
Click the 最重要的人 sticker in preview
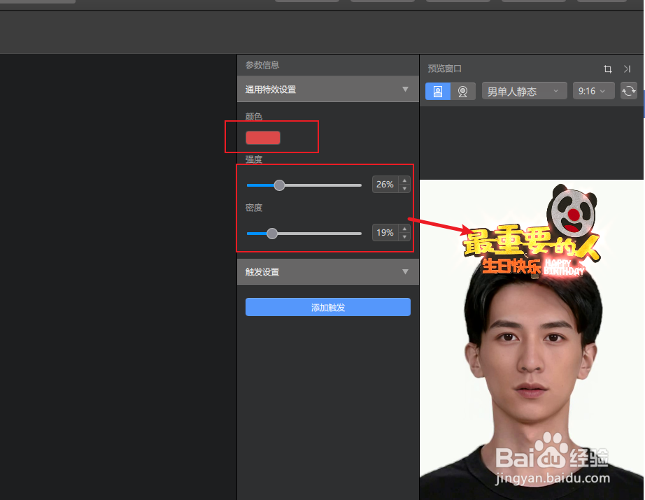tap(531, 243)
